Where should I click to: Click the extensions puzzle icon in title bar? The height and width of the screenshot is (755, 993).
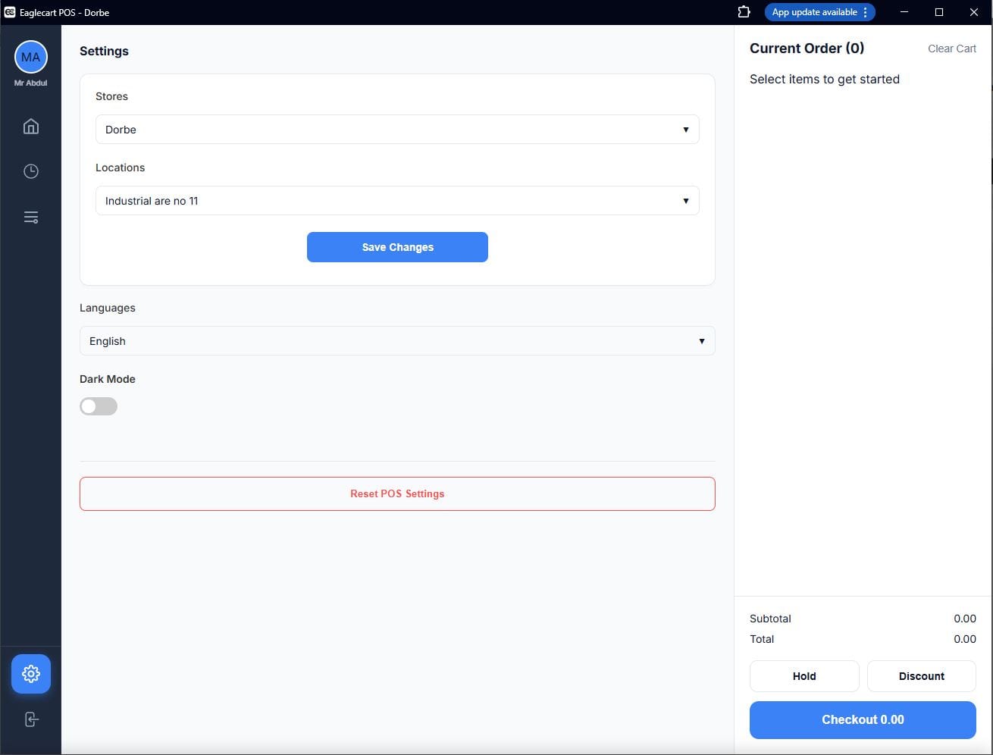pyautogui.click(x=744, y=12)
